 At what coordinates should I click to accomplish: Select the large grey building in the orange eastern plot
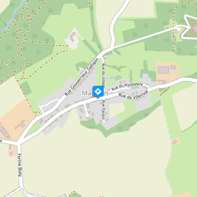[163, 70]
